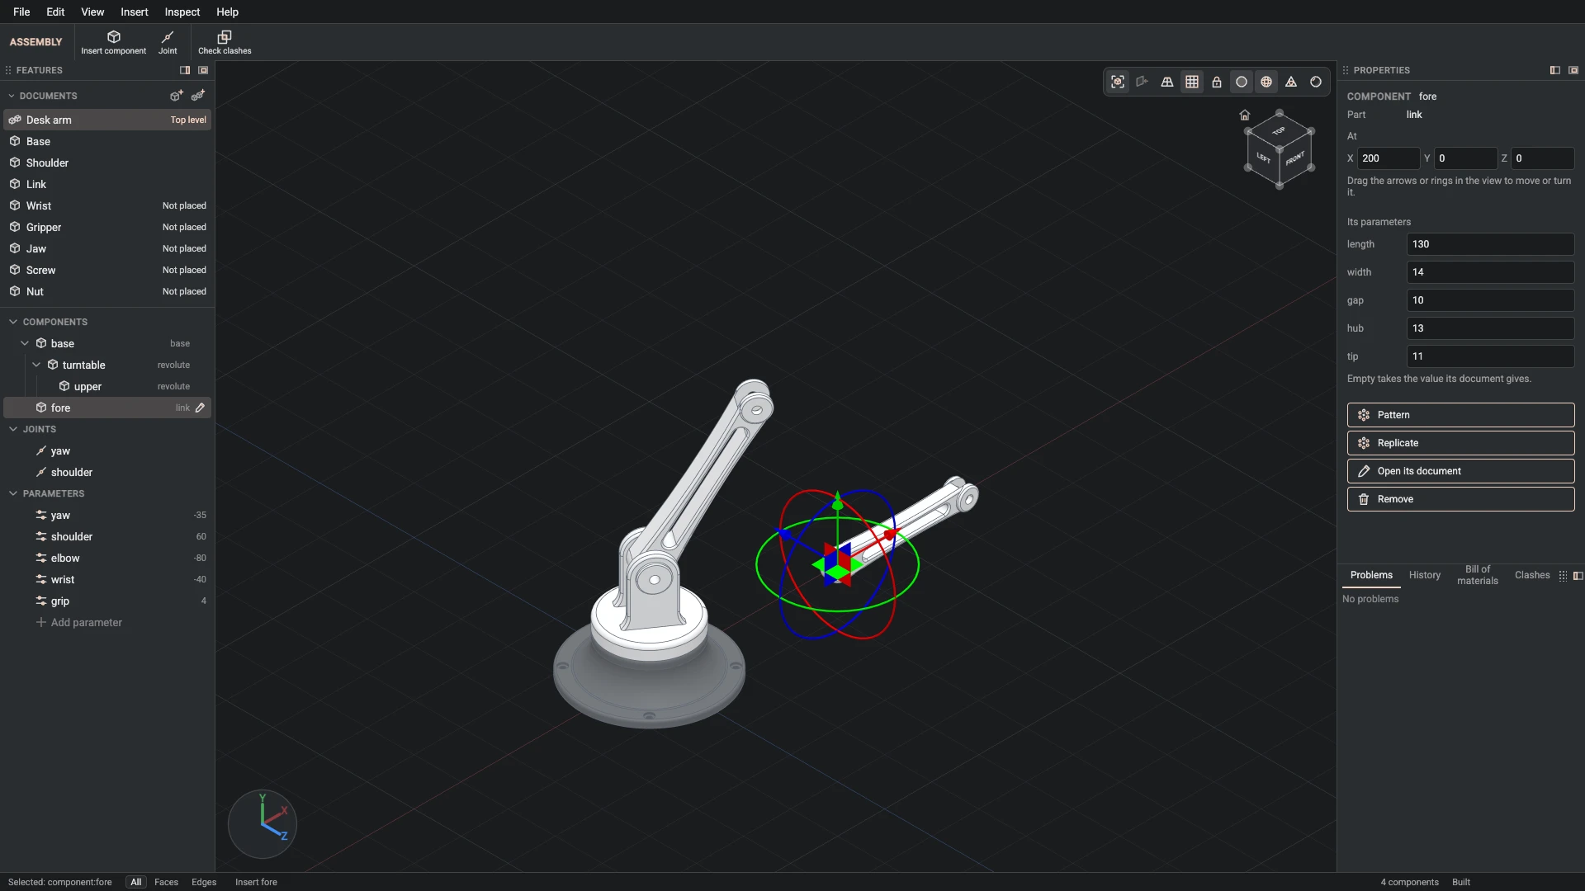Collapse the Components section
The image size is (1585, 891).
[x=13, y=322]
